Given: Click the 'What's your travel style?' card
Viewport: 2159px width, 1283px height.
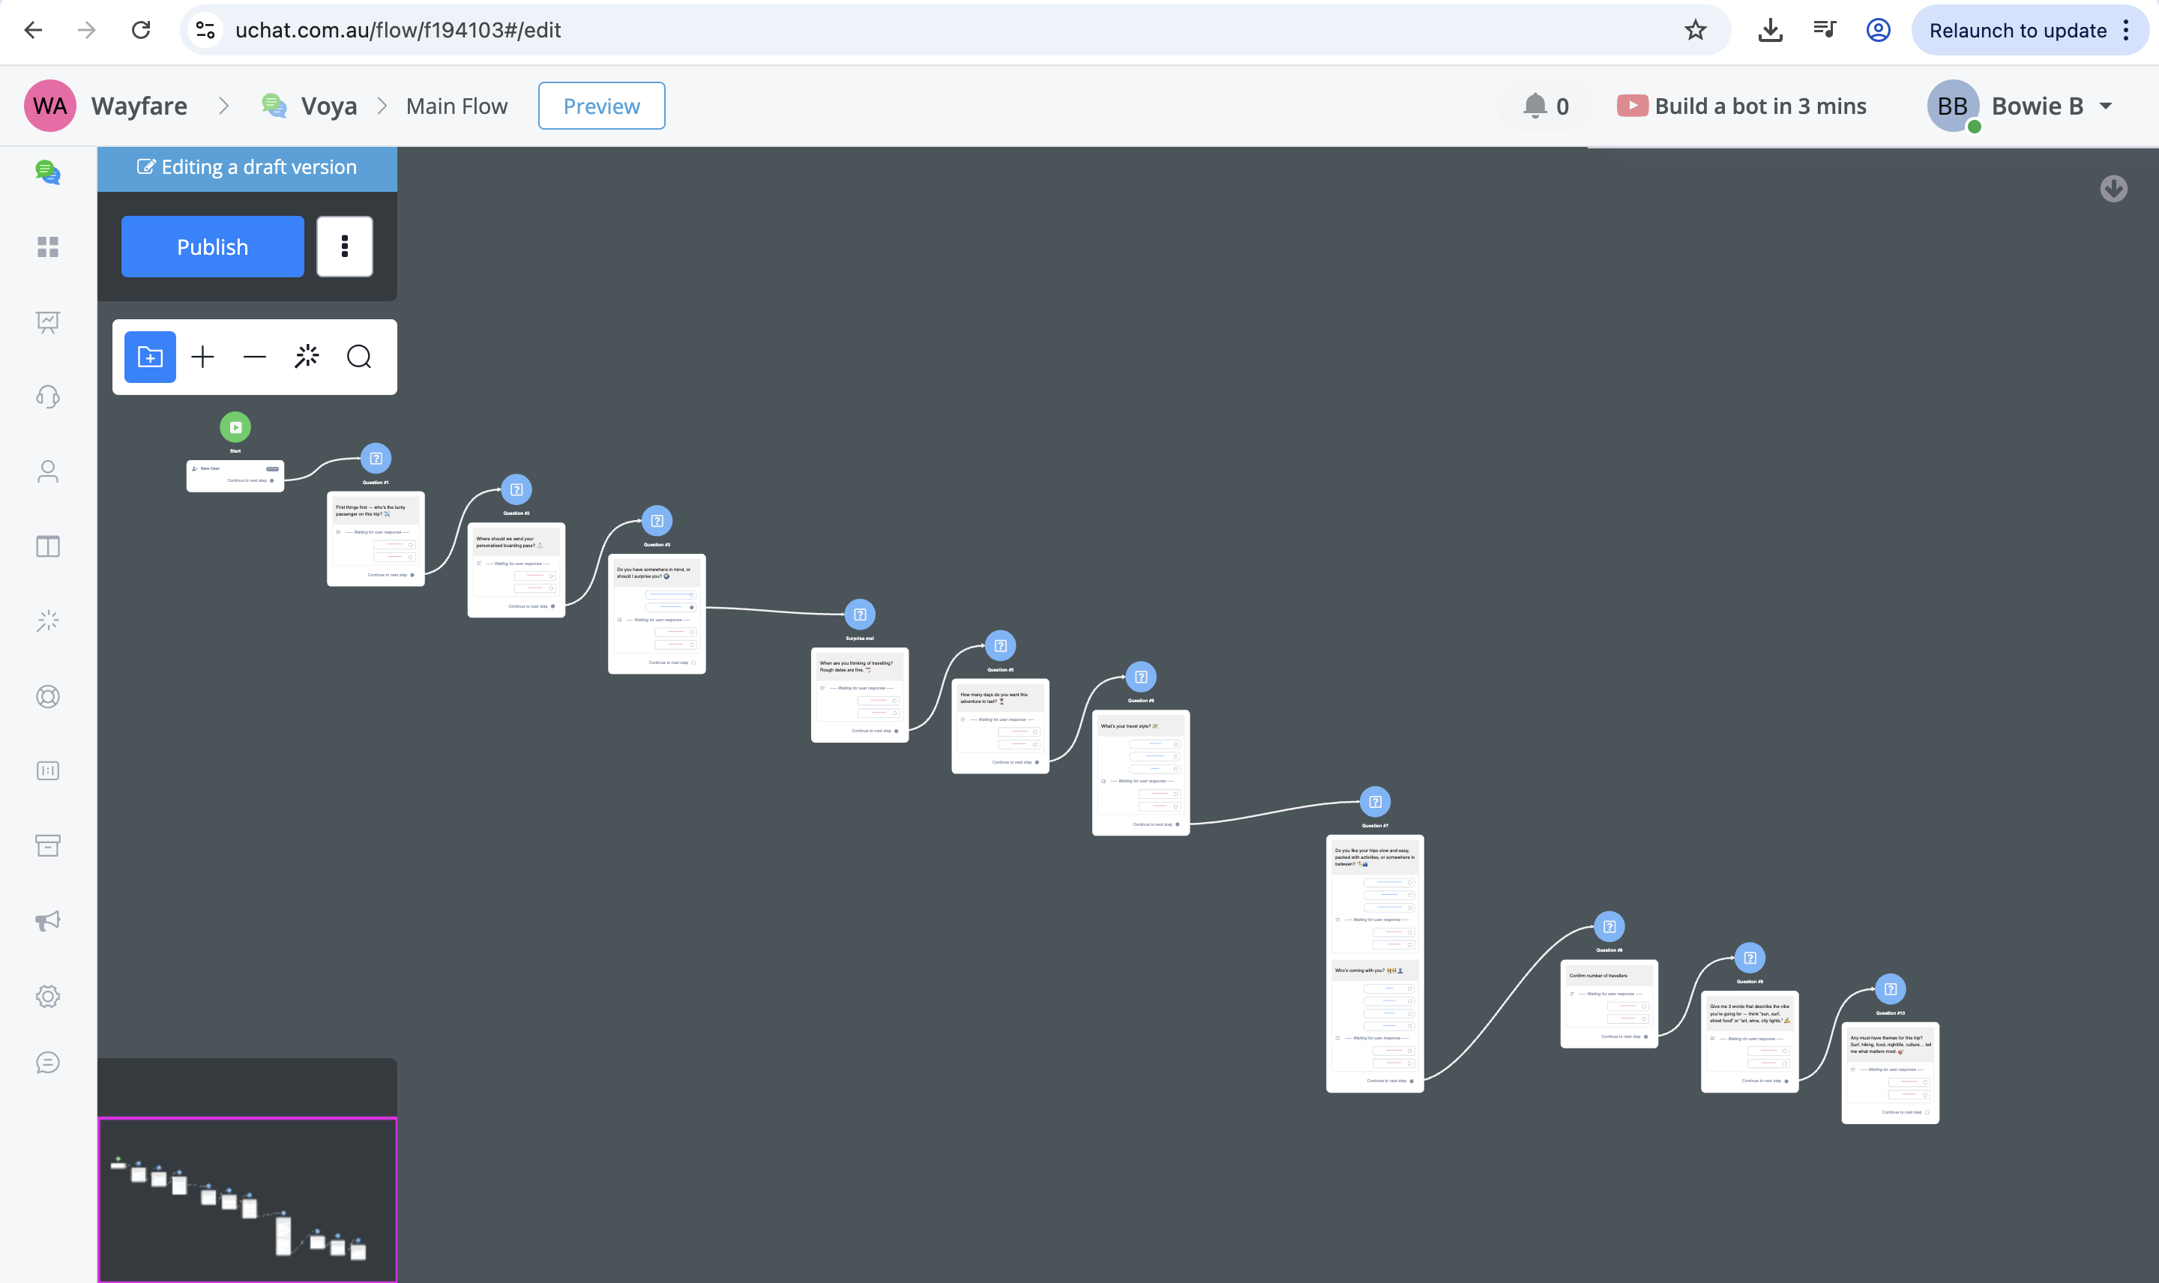Looking at the screenshot, I should tap(1140, 772).
